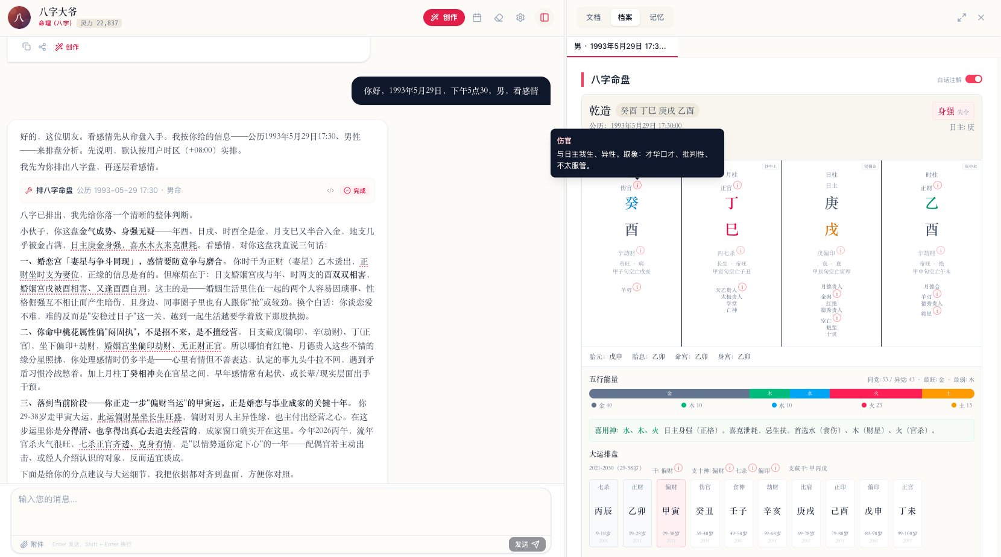1001x557 pixels.
Task: Click the red 创作 button in header
Action: pyautogui.click(x=444, y=17)
